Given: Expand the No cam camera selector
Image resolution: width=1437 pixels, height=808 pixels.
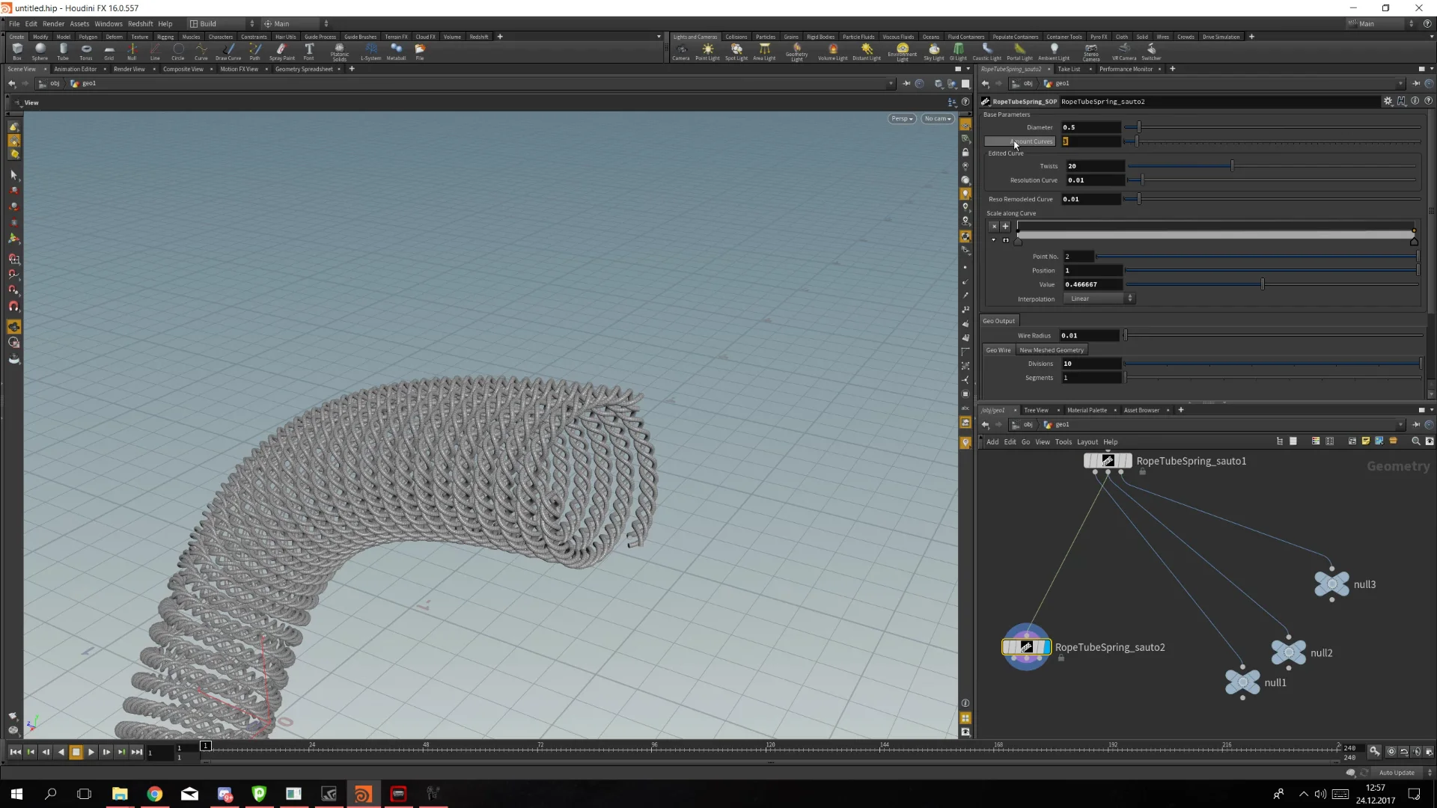Looking at the screenshot, I should click(x=937, y=118).
